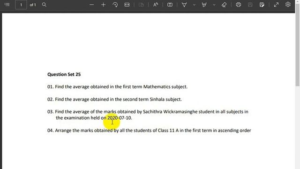The image size is (300, 169).
Task: Click the greyed-out page view button
Action: (141, 5)
